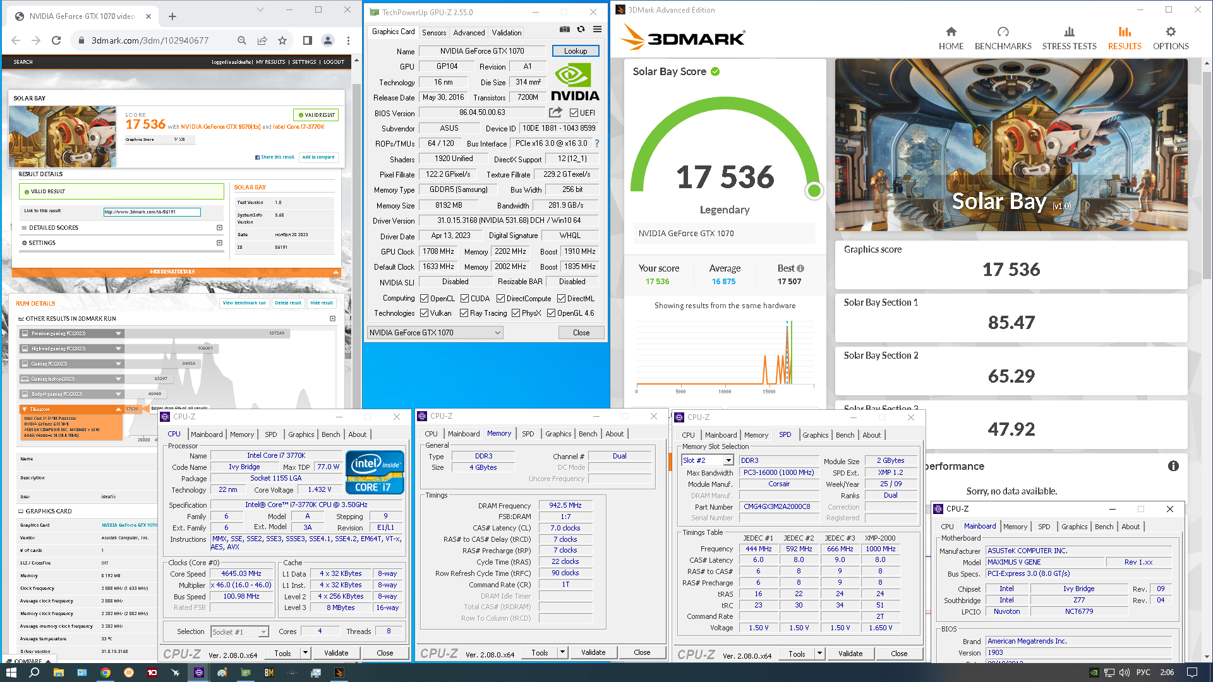Click Add to compare link

click(318, 157)
